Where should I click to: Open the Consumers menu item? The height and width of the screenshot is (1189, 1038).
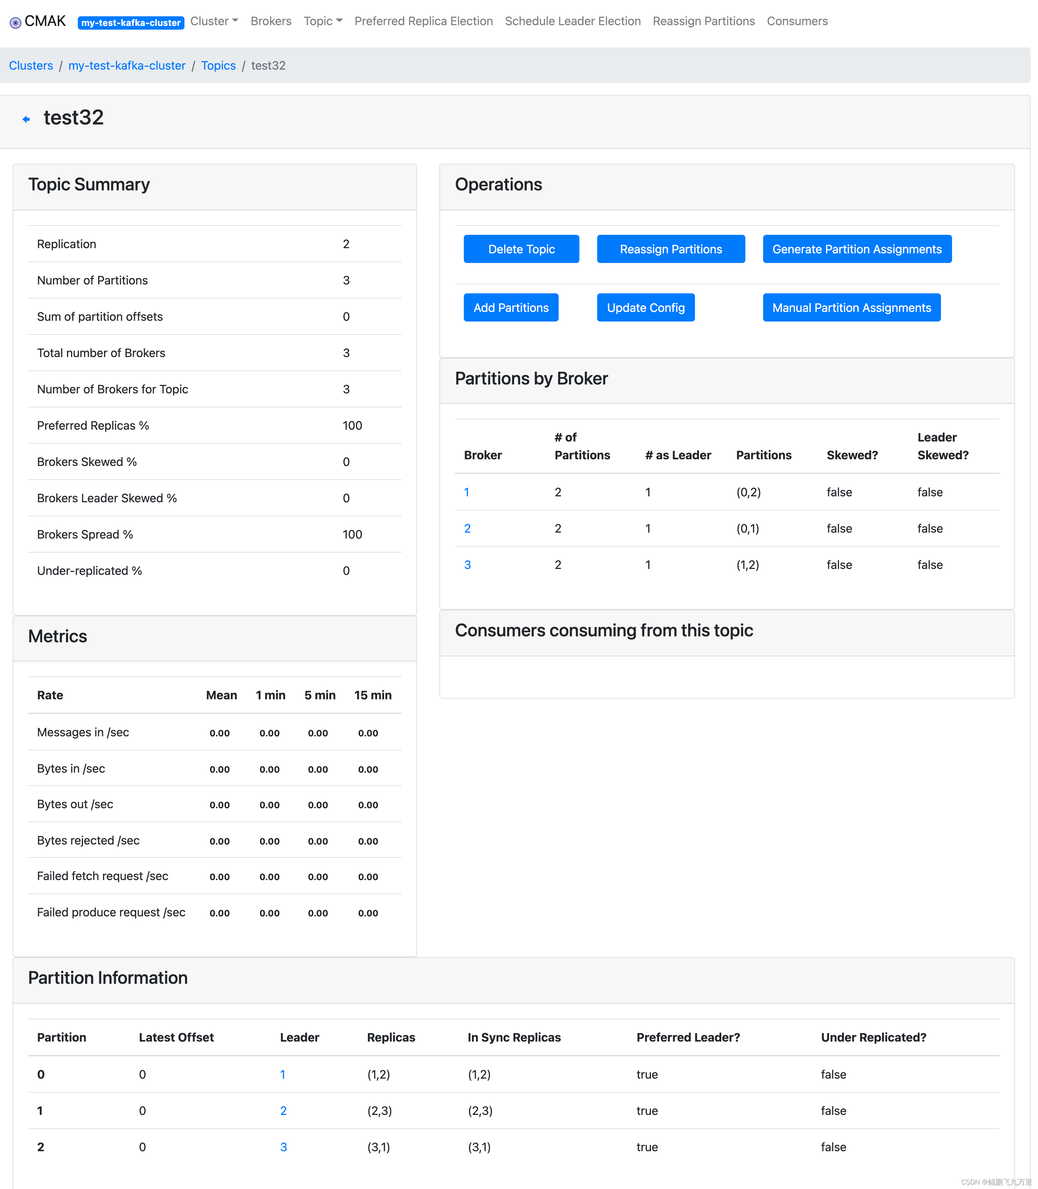point(796,21)
